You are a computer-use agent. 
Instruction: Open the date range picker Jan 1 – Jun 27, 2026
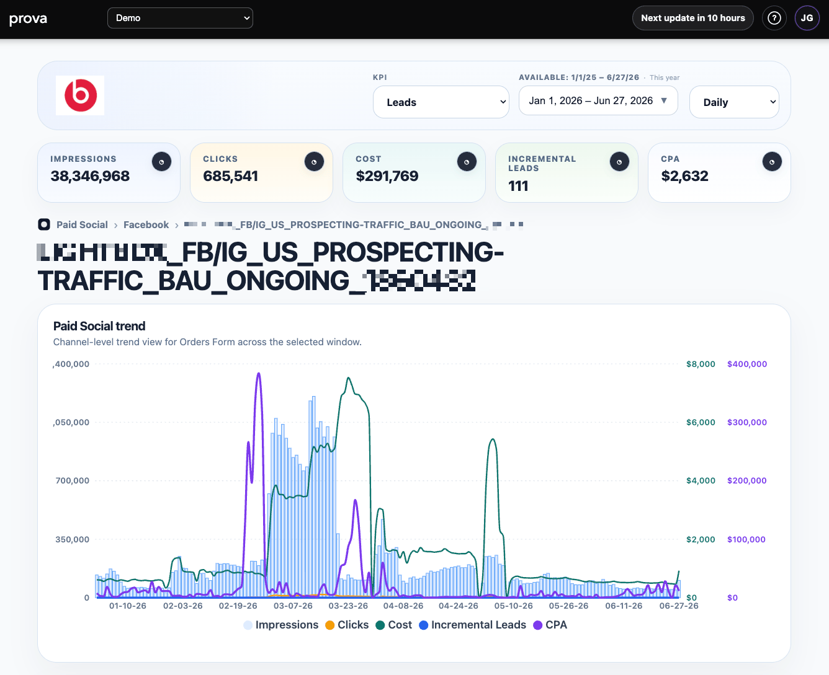[598, 101]
